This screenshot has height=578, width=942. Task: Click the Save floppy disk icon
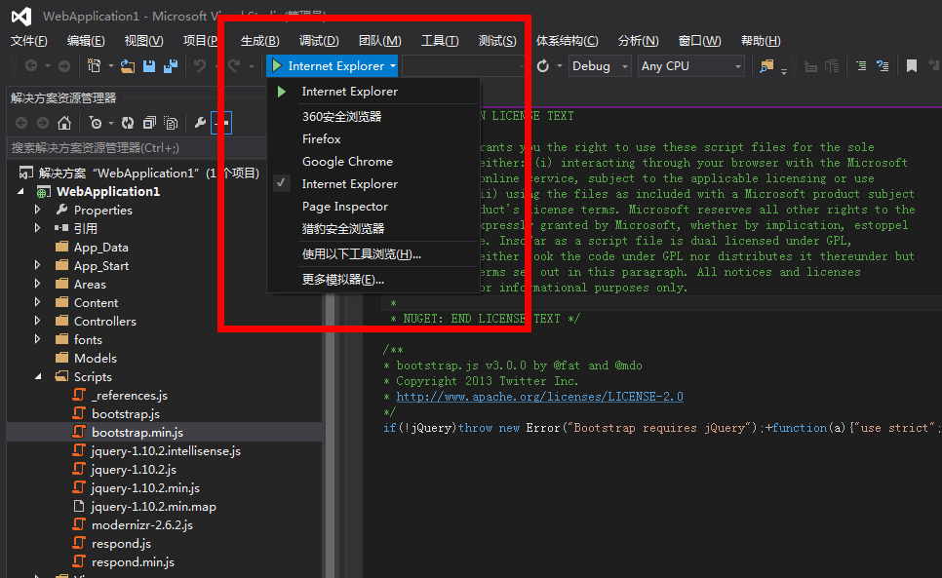coord(149,66)
